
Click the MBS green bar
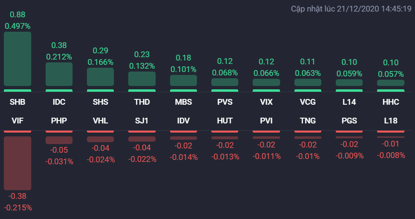pos(183,80)
